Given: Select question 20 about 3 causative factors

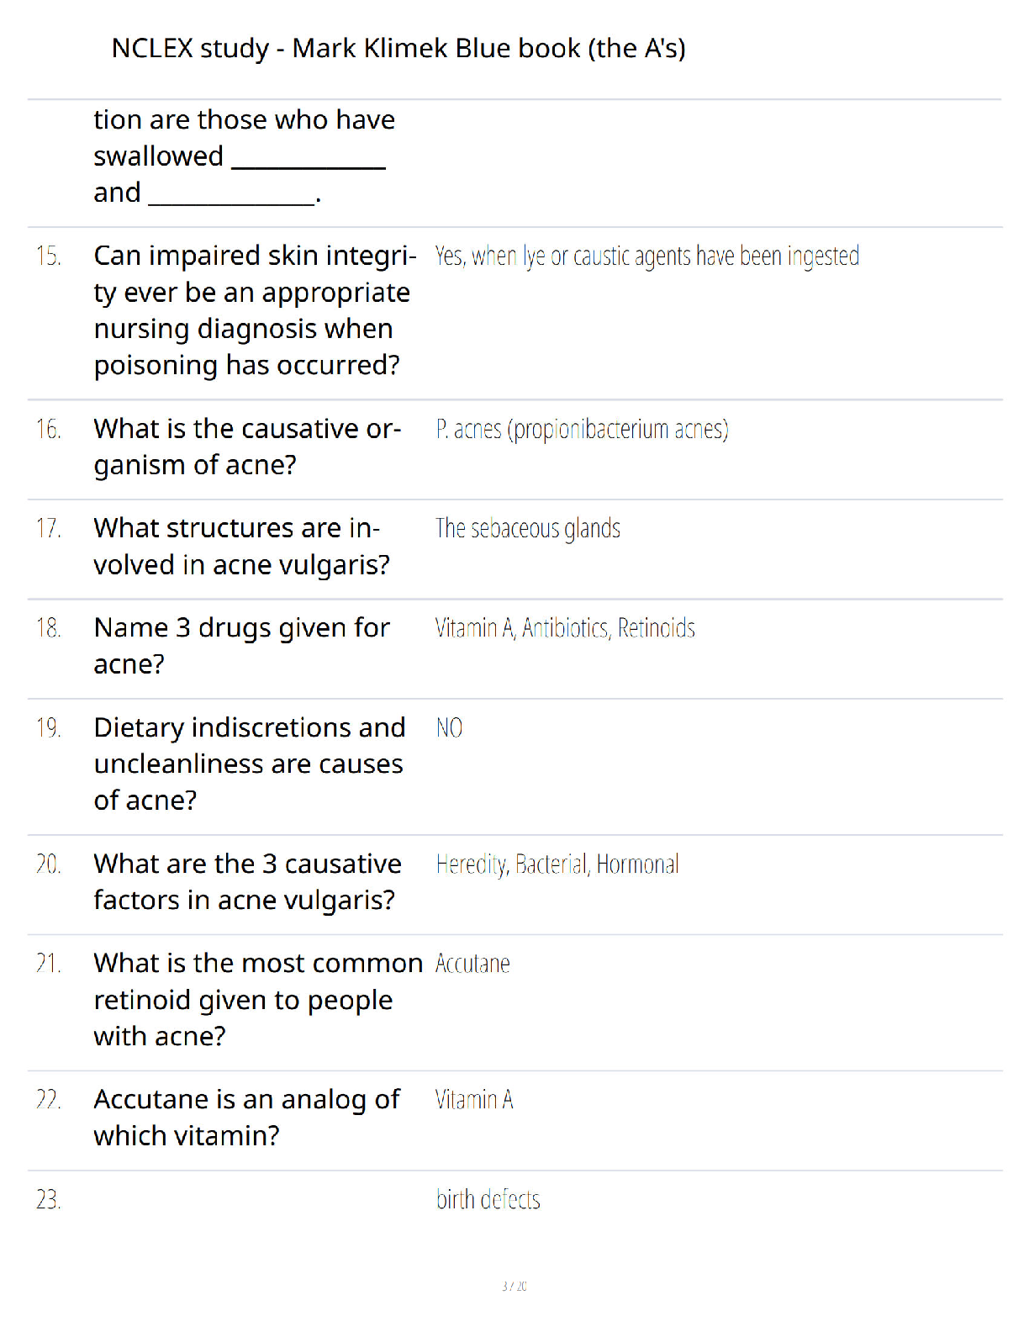Looking at the screenshot, I should pos(247,882).
